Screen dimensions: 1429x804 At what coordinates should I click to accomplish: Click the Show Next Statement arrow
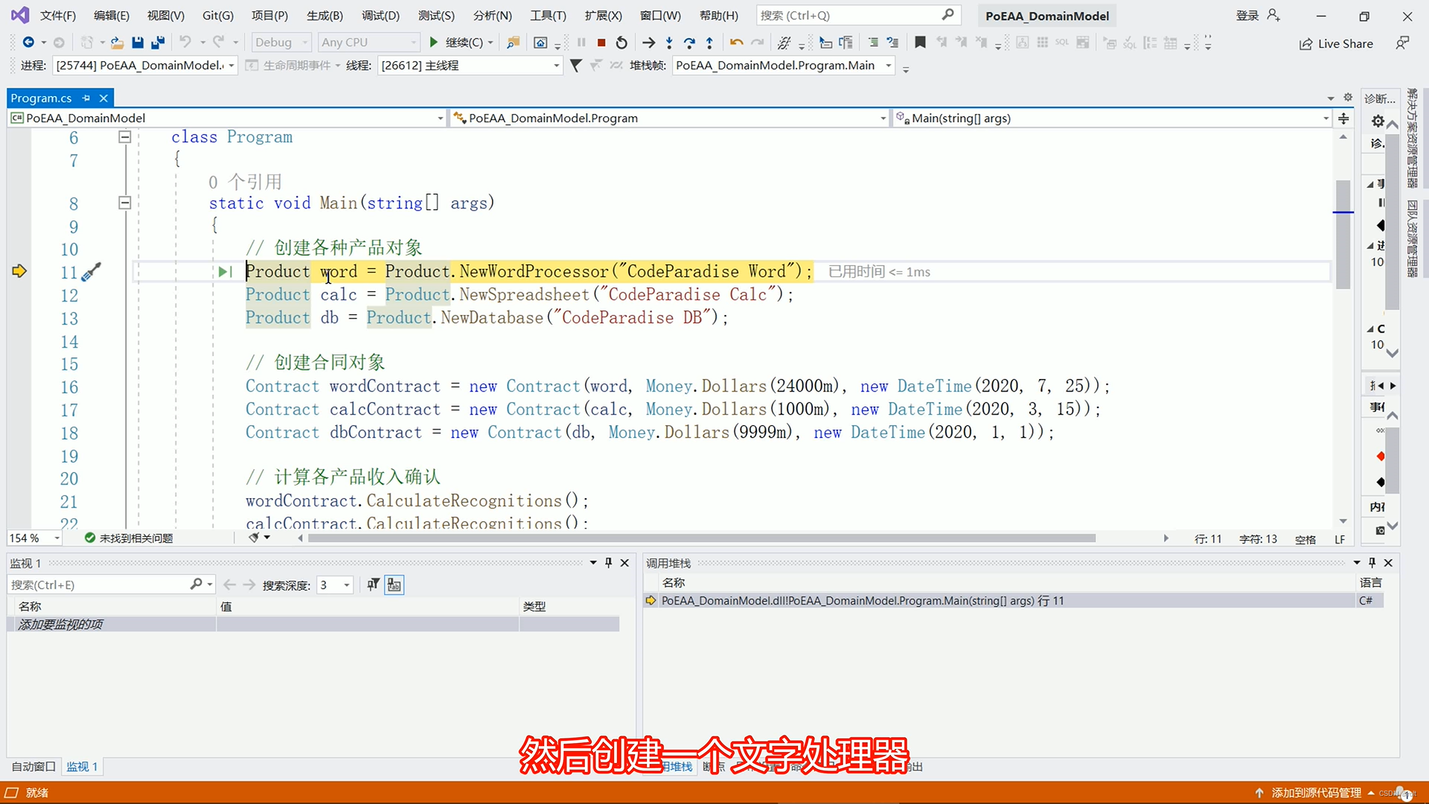(648, 42)
